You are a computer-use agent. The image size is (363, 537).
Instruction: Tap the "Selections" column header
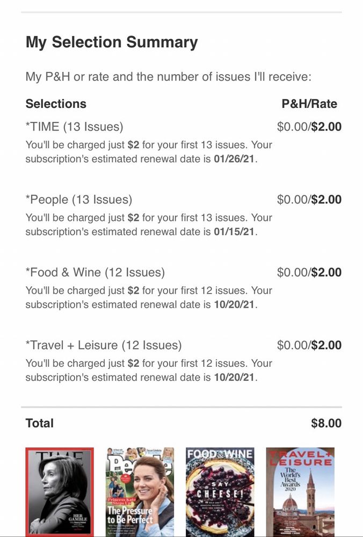click(56, 104)
